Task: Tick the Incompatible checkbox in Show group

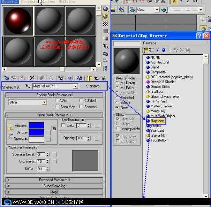Action: coord(118,129)
